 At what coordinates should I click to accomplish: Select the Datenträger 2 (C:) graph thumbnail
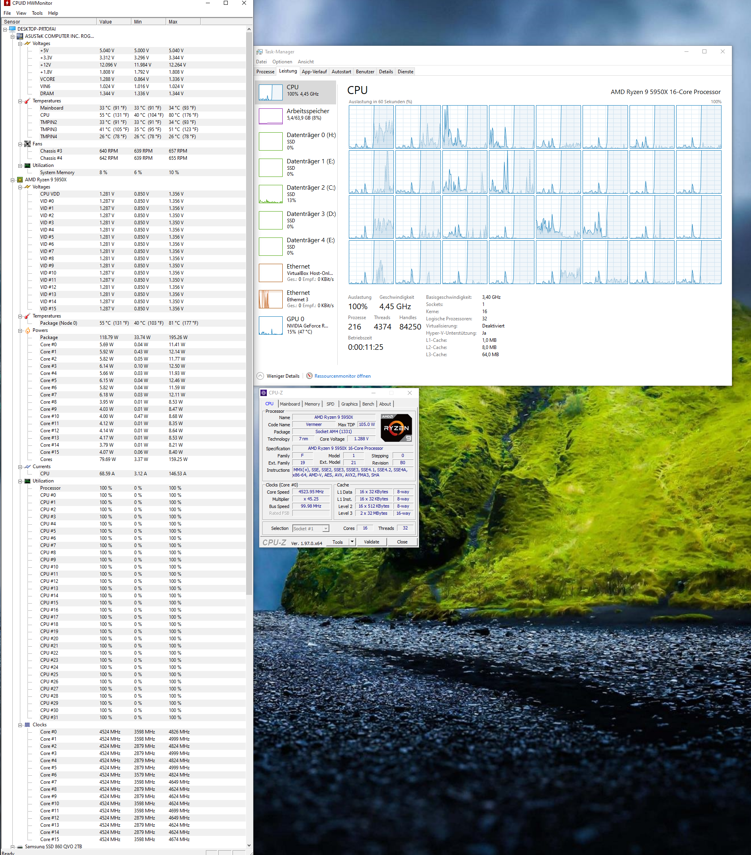tap(270, 194)
